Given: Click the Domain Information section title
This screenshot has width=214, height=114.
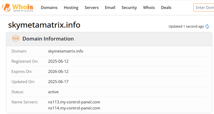Looking at the screenshot, I should (48, 39).
